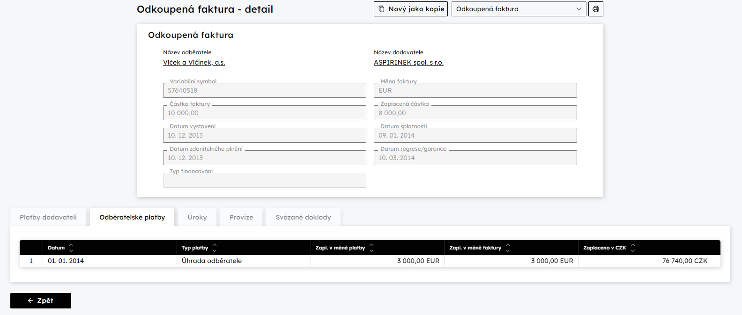742x315 pixels.
Task: Click the printer icon button
Action: [x=596, y=9]
